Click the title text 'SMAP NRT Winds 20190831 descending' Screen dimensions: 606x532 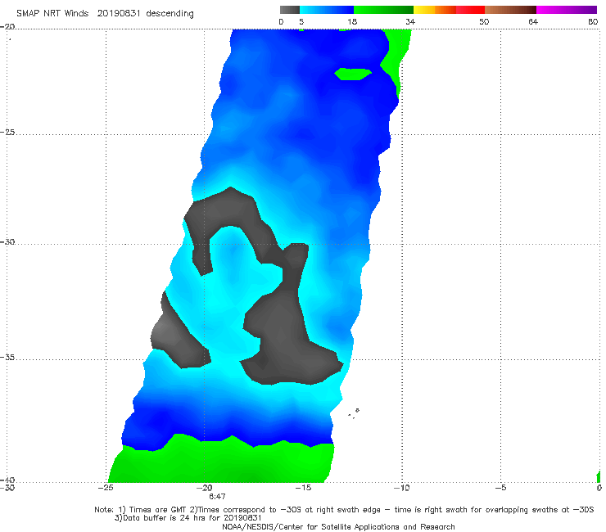click(x=105, y=14)
